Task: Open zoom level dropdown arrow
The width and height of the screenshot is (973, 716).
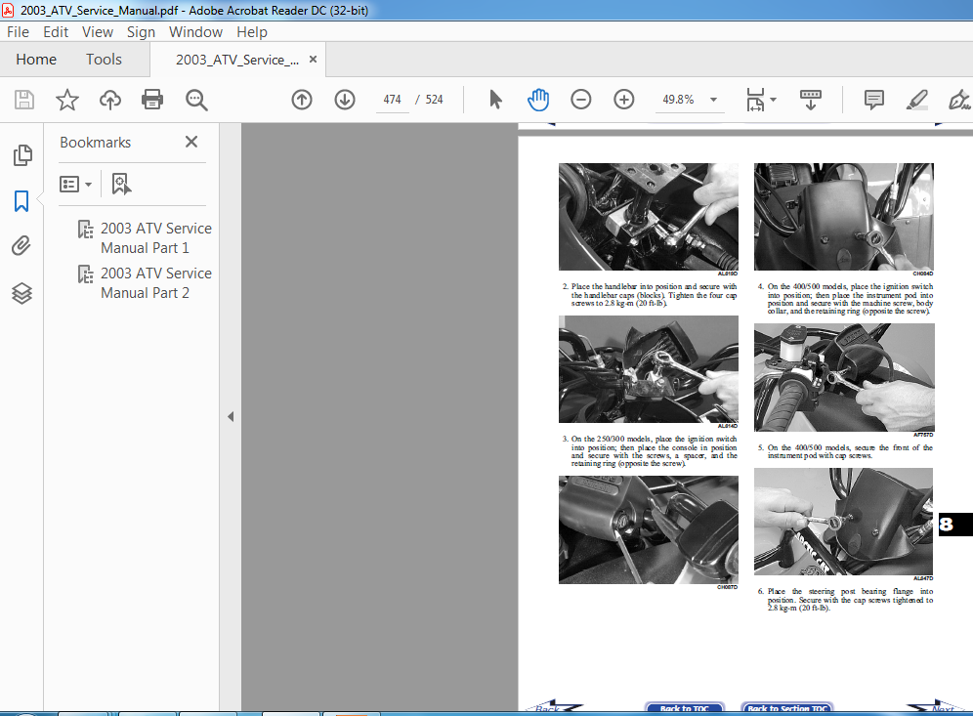Action: point(713,100)
